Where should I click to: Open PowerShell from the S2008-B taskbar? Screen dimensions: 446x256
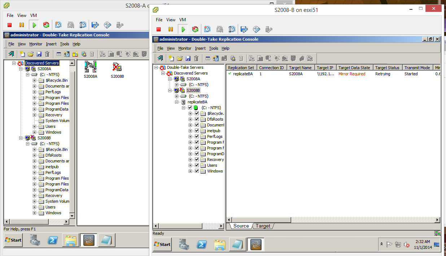coord(202,244)
